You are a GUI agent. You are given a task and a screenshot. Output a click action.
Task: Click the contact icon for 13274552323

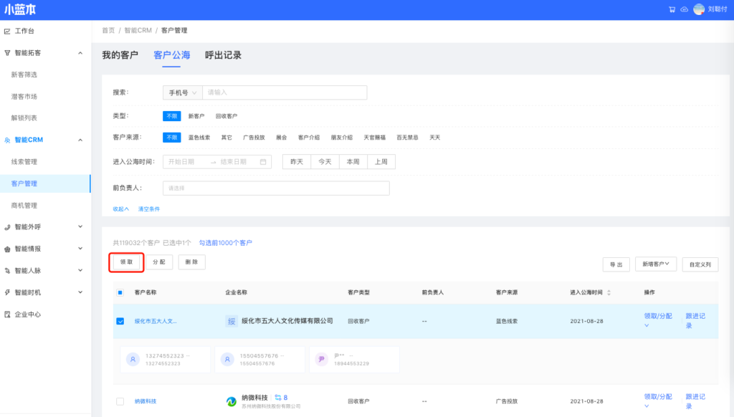[x=133, y=360]
